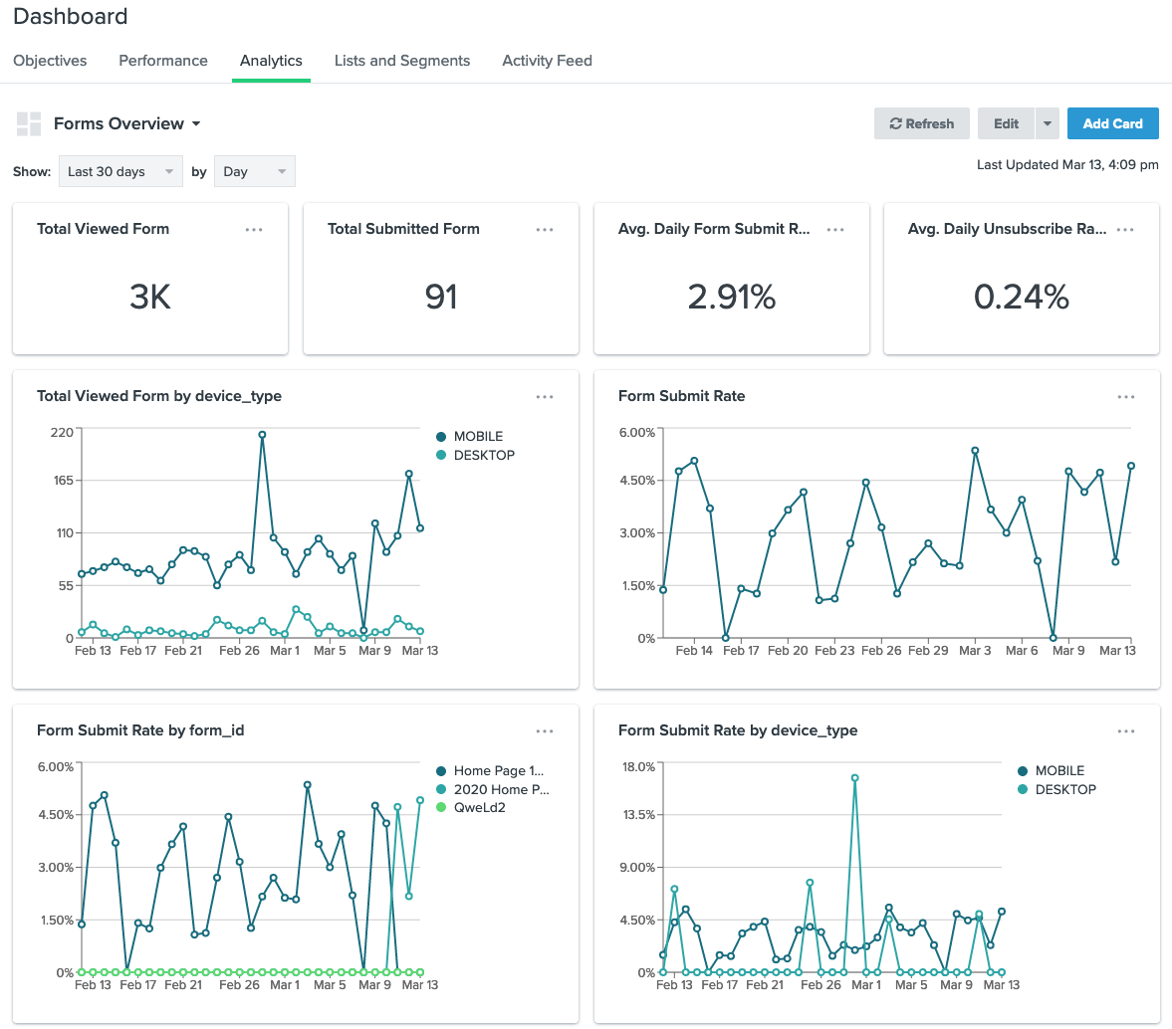The width and height of the screenshot is (1172, 1029).
Task: Switch to the Lists and Segments tab
Action: 402,61
